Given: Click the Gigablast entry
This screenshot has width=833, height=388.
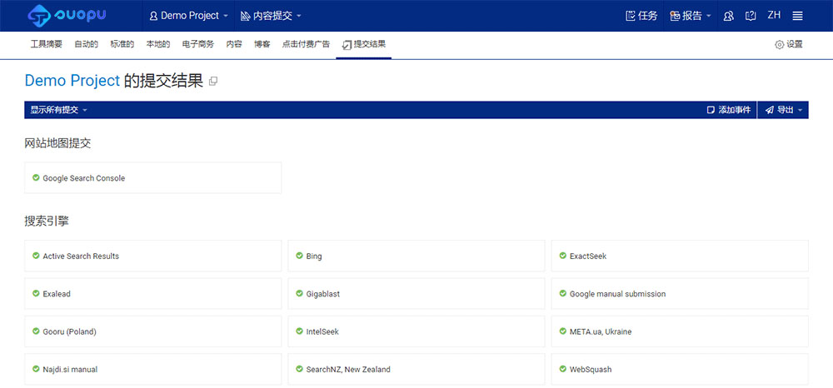Looking at the screenshot, I should [x=416, y=294].
